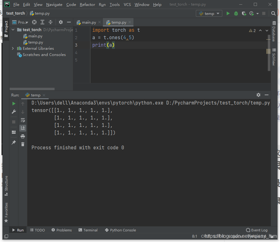Toggle scroll to end in Run console
Screen dimensions: 280x242
pos(23,128)
